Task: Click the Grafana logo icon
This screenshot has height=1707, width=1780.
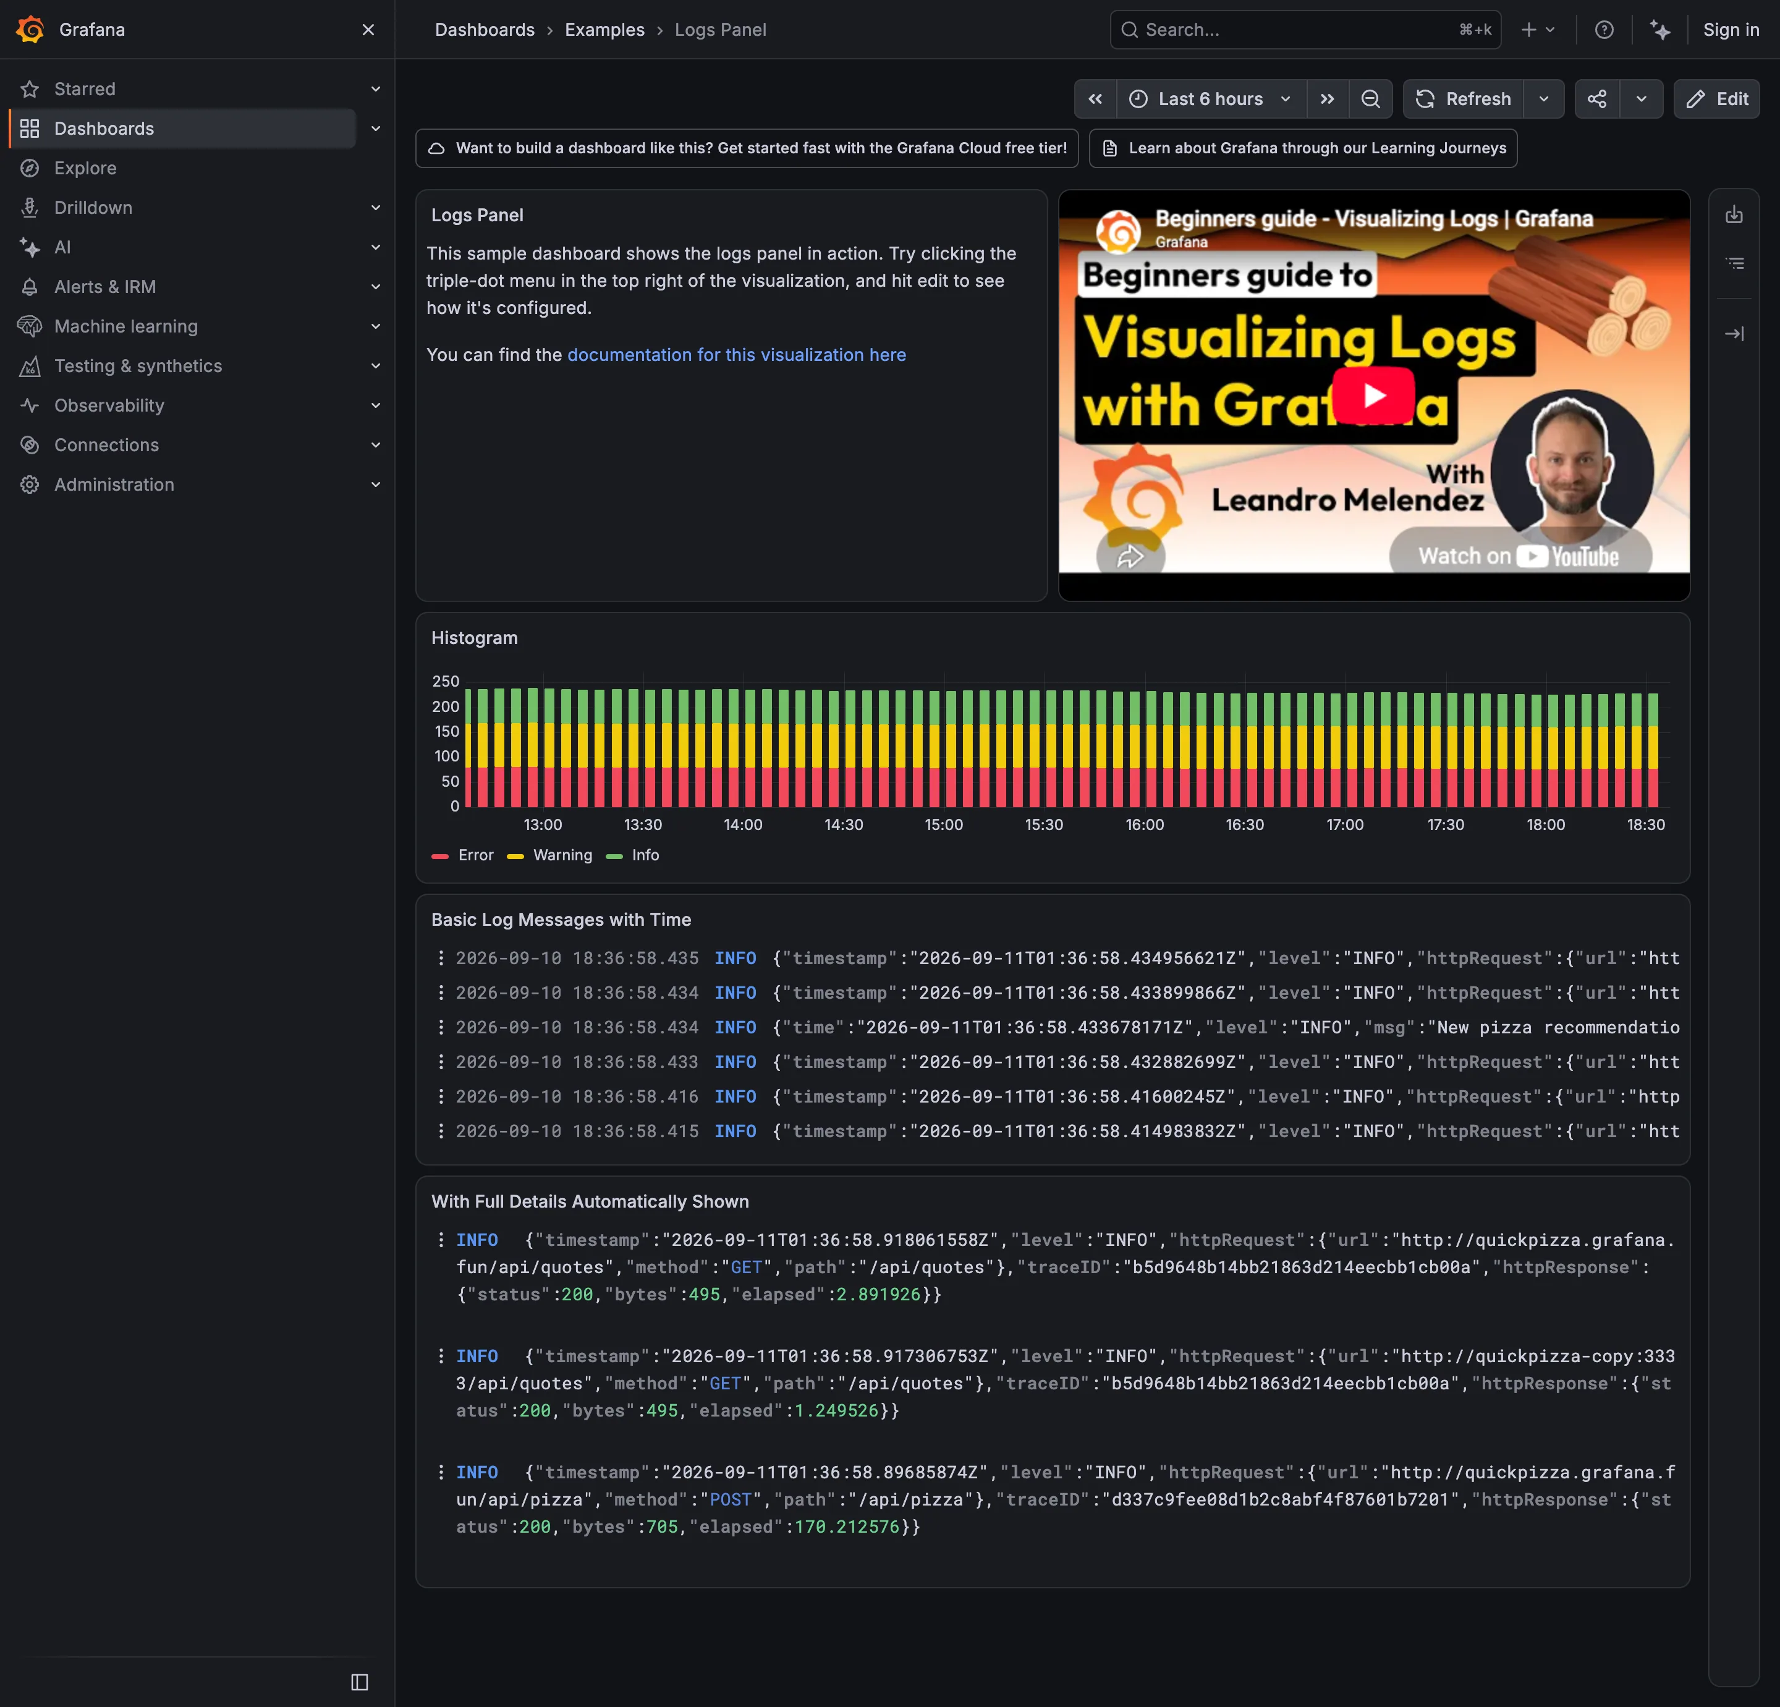Action: [30, 29]
